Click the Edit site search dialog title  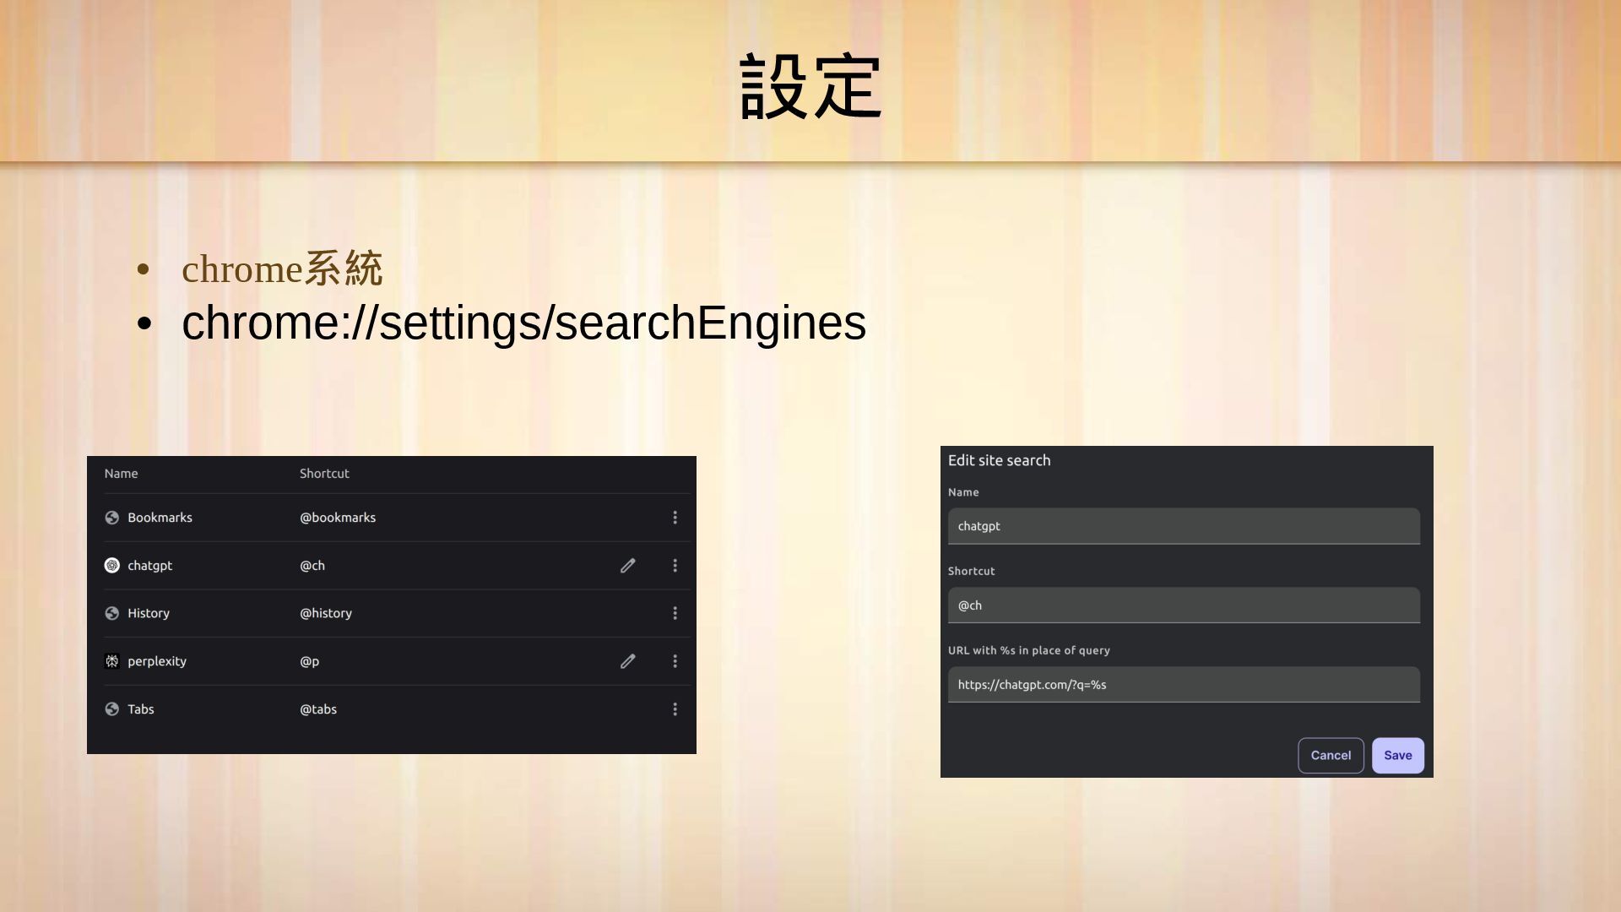(x=999, y=460)
